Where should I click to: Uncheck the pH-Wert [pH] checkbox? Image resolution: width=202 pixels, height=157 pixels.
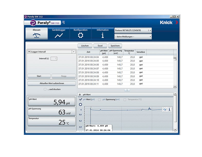pos(81,99)
